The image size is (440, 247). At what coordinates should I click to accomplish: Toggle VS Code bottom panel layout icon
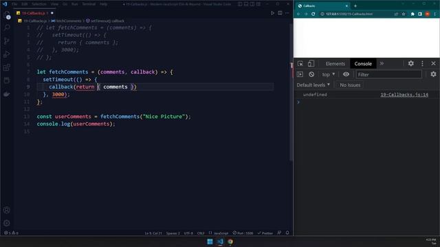[246, 4]
